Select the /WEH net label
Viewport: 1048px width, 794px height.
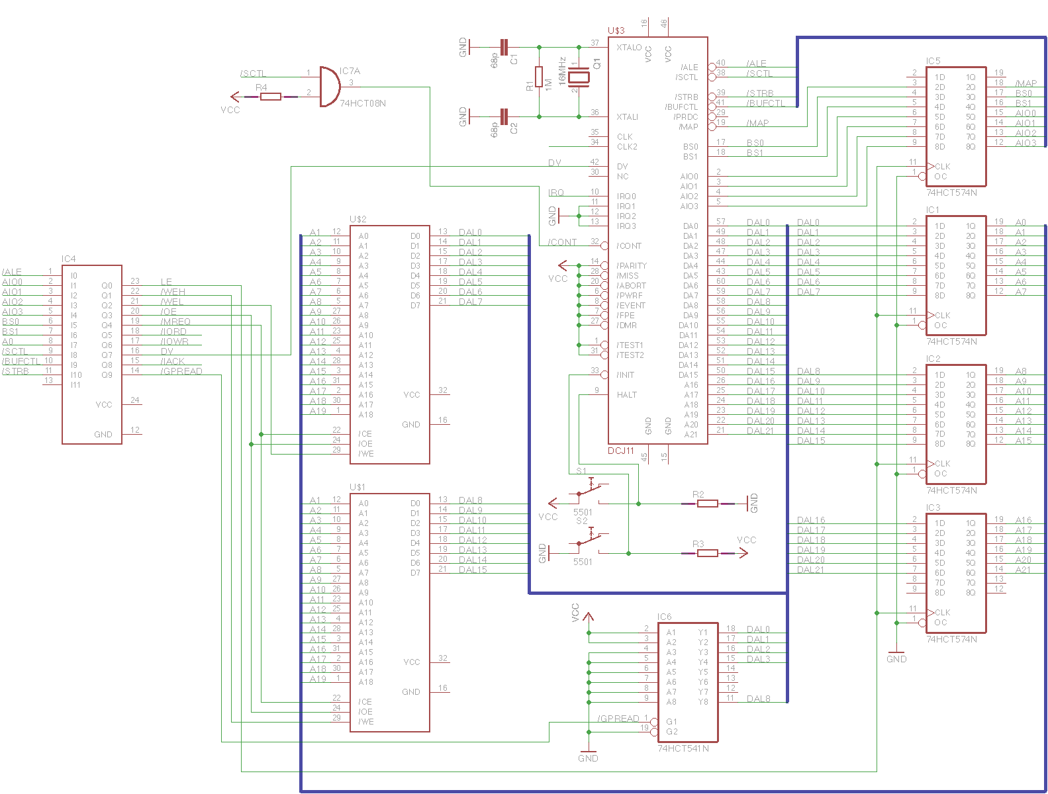[173, 292]
